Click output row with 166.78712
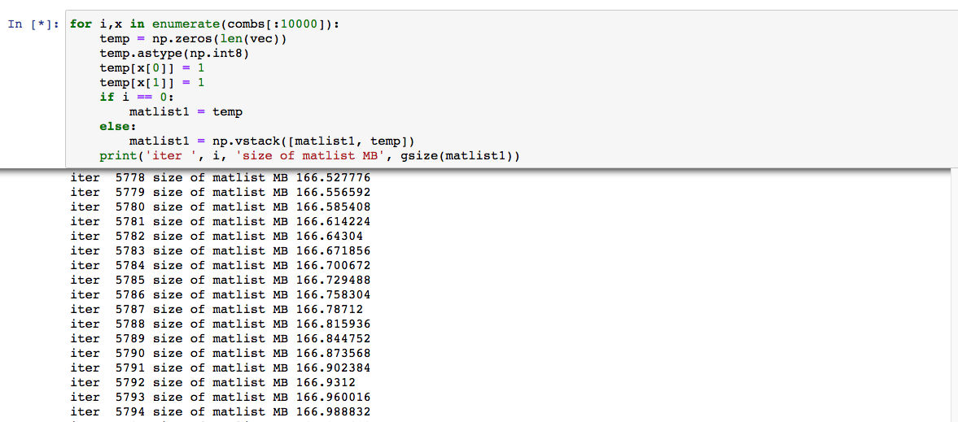 [x=217, y=310]
